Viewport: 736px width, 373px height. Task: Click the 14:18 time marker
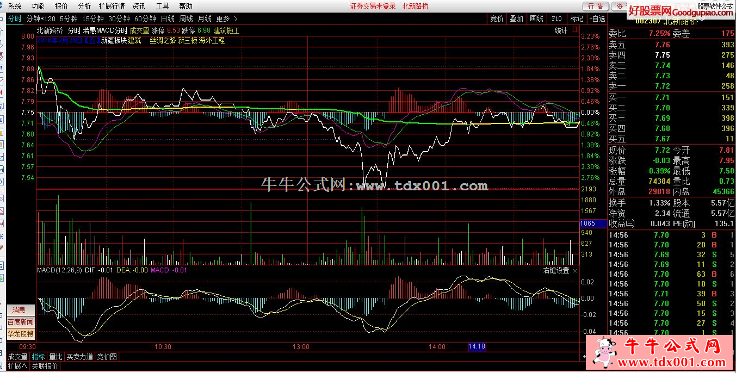pyautogui.click(x=477, y=346)
